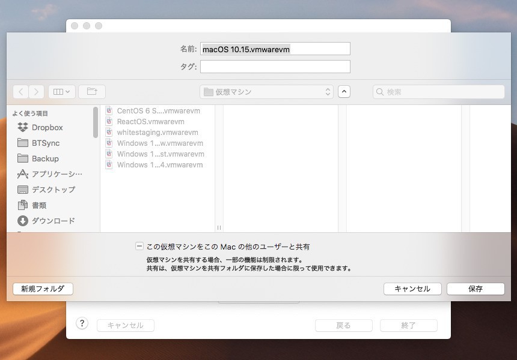
Task: Open the Backup folder in sidebar
Action: pyautogui.click(x=23, y=158)
